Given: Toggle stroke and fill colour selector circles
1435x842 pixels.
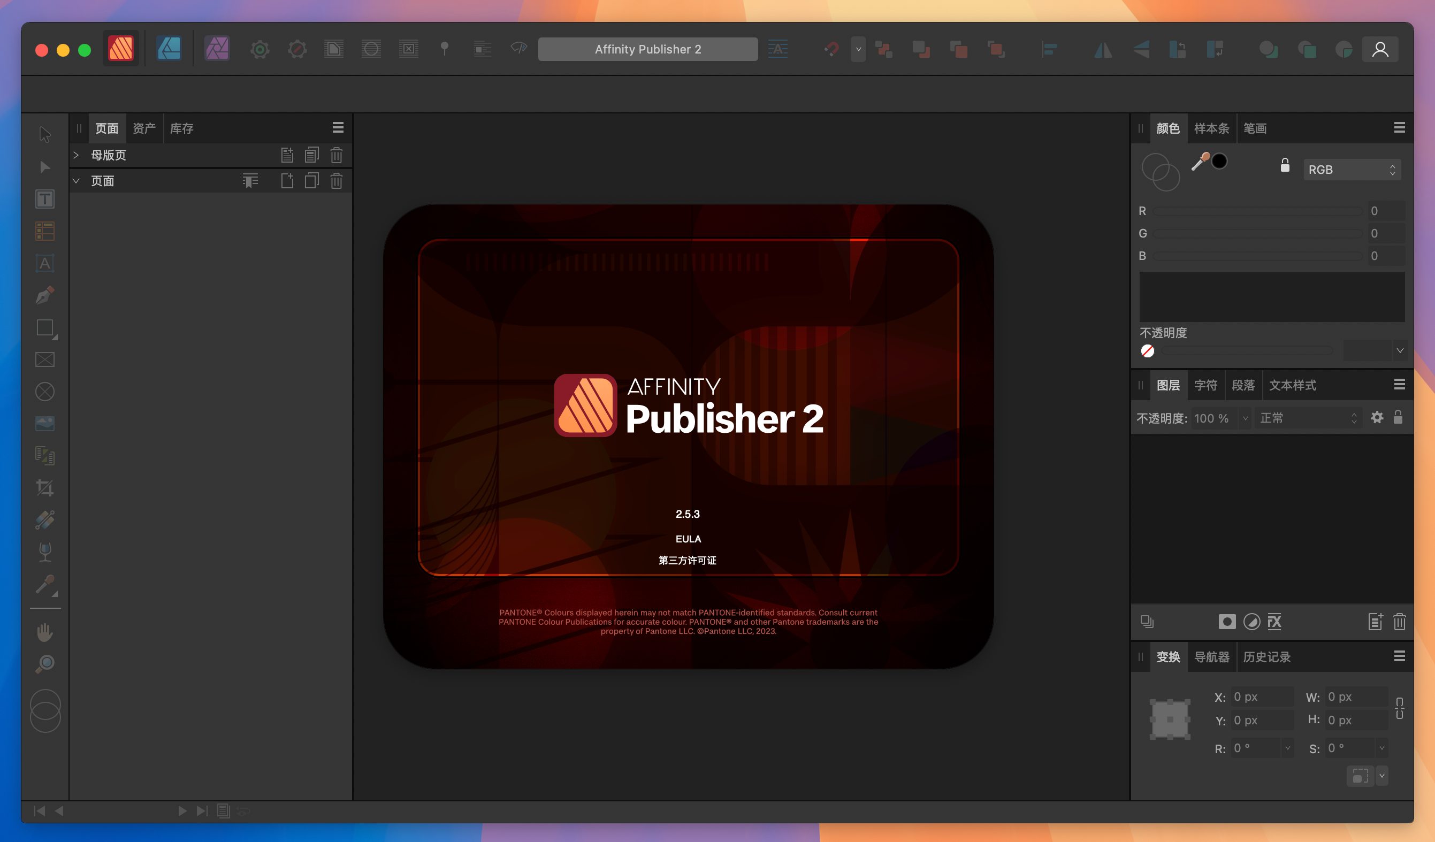Looking at the screenshot, I should [x=1161, y=172].
